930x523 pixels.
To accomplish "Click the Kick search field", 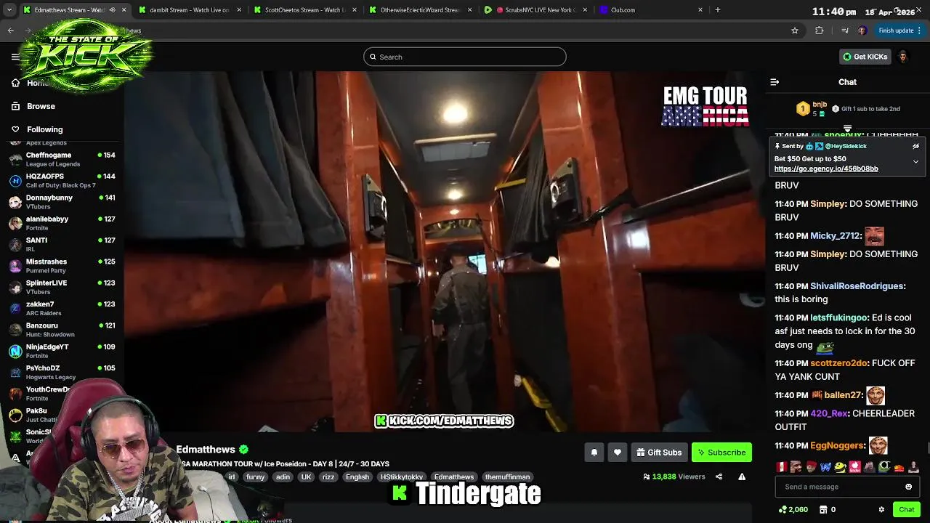I will [x=465, y=57].
